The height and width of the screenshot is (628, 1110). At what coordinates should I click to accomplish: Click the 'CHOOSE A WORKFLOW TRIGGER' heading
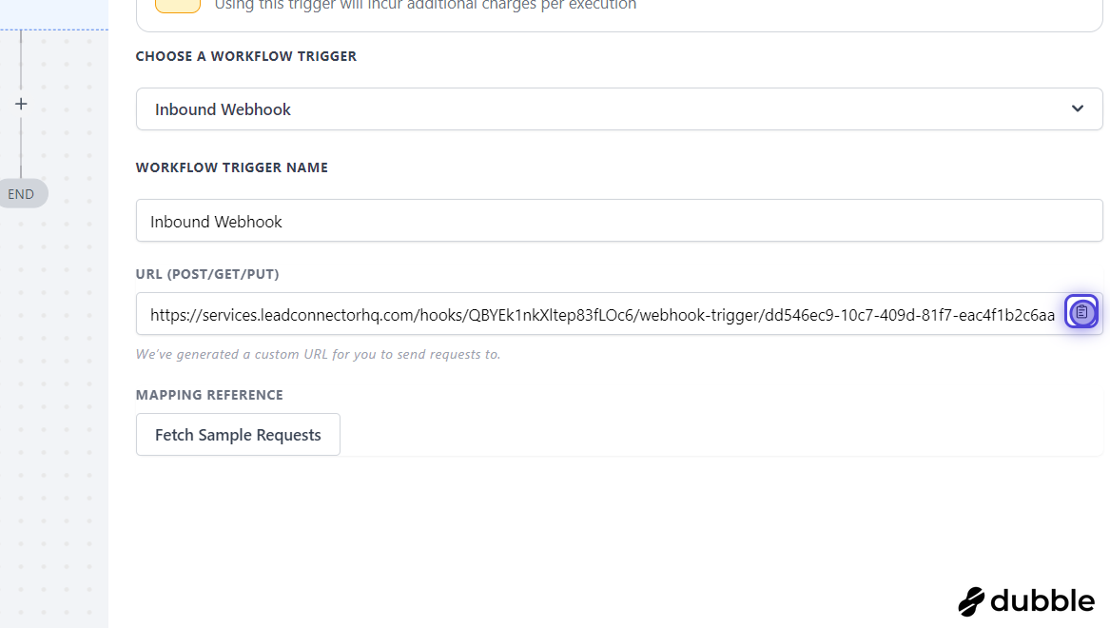tap(246, 57)
